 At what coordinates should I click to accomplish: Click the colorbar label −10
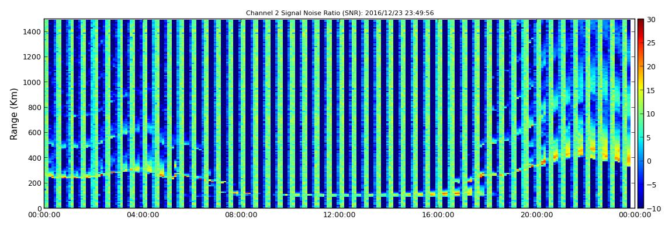pyautogui.click(x=653, y=208)
